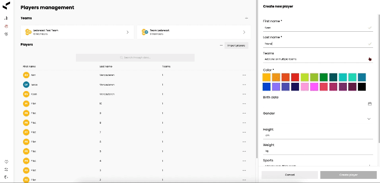The height and width of the screenshot is (183, 380).
Task: Open the Ledsreact Test Team card
Action: [x=77, y=32]
